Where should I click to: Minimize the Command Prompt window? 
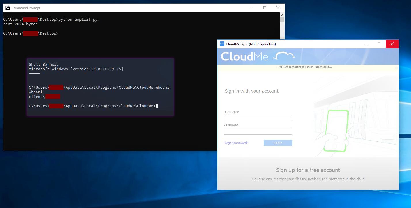pos(251,8)
